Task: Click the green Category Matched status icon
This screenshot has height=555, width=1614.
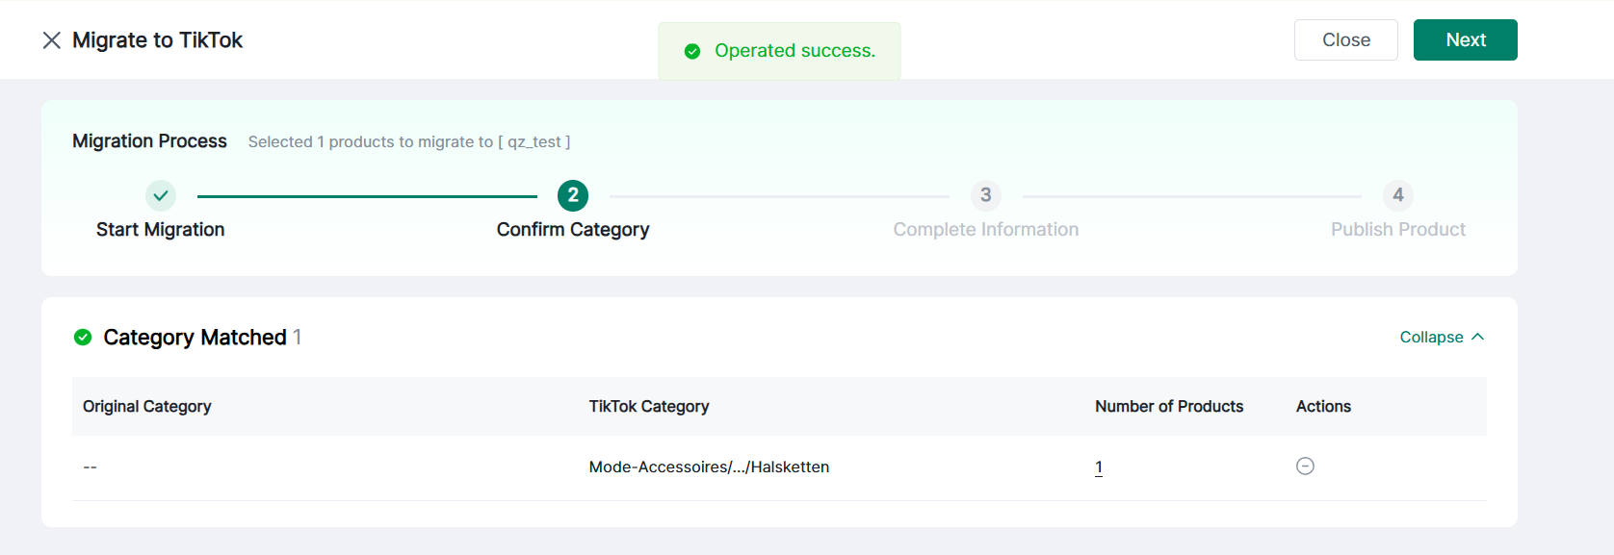Action: tap(83, 338)
